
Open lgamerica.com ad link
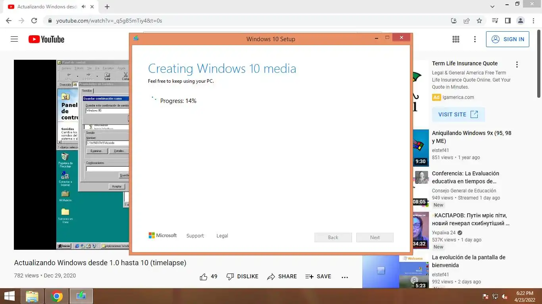point(458,97)
